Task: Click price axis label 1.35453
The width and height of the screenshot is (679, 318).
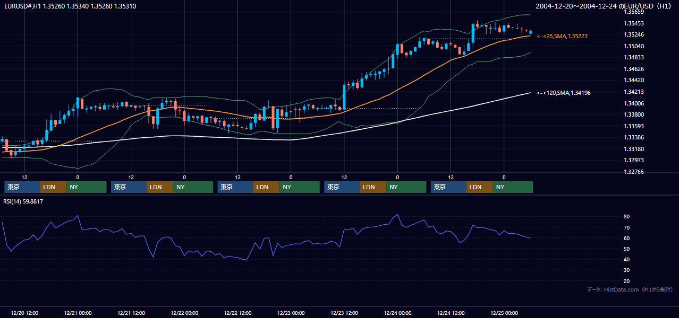Action: click(634, 23)
